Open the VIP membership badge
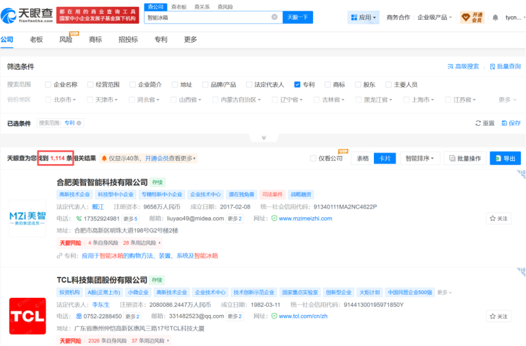Image resolution: width=526 pixels, height=346 pixels. point(472,18)
